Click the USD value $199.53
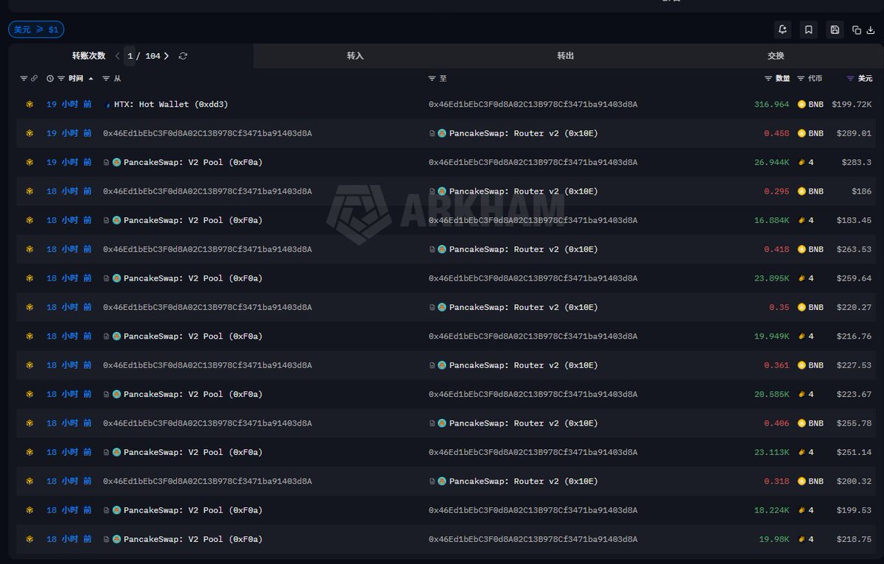The width and height of the screenshot is (884, 564). click(854, 510)
